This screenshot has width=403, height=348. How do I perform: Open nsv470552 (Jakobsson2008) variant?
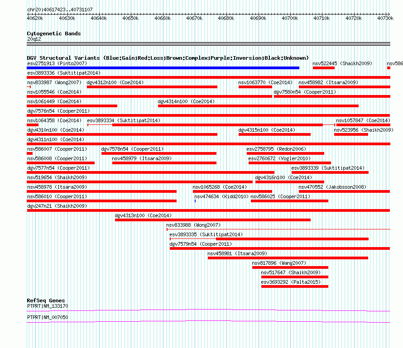(x=332, y=187)
